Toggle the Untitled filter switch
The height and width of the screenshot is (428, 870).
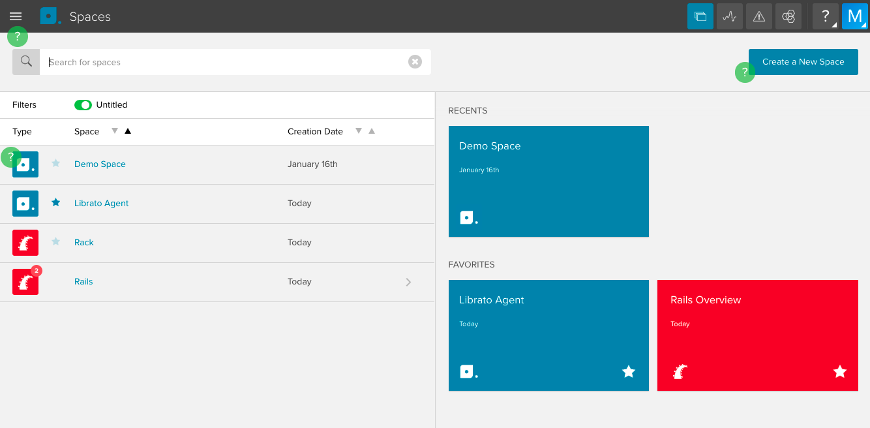pyautogui.click(x=83, y=105)
